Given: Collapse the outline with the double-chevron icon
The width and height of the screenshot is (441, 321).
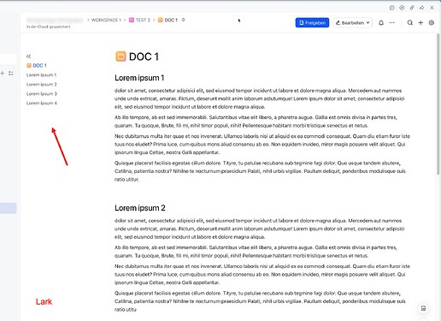Looking at the screenshot, I should pyautogui.click(x=28, y=56).
